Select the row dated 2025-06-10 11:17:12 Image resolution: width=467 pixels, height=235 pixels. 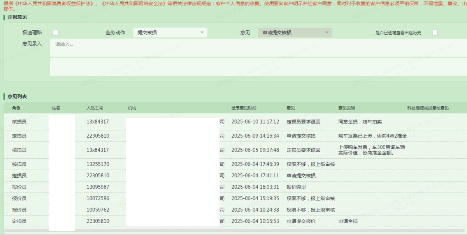point(255,122)
